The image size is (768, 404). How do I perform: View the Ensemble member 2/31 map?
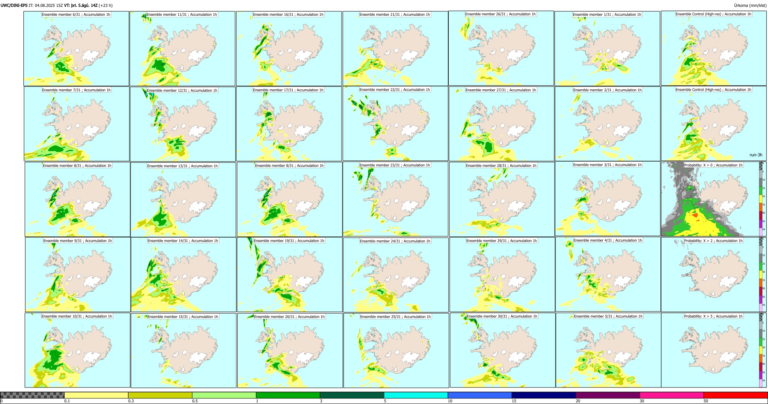[608, 124]
